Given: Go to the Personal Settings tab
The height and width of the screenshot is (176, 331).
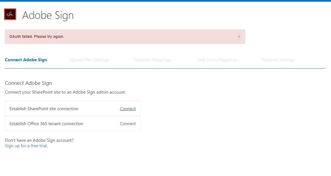Looking at the screenshot, I should (278, 60).
